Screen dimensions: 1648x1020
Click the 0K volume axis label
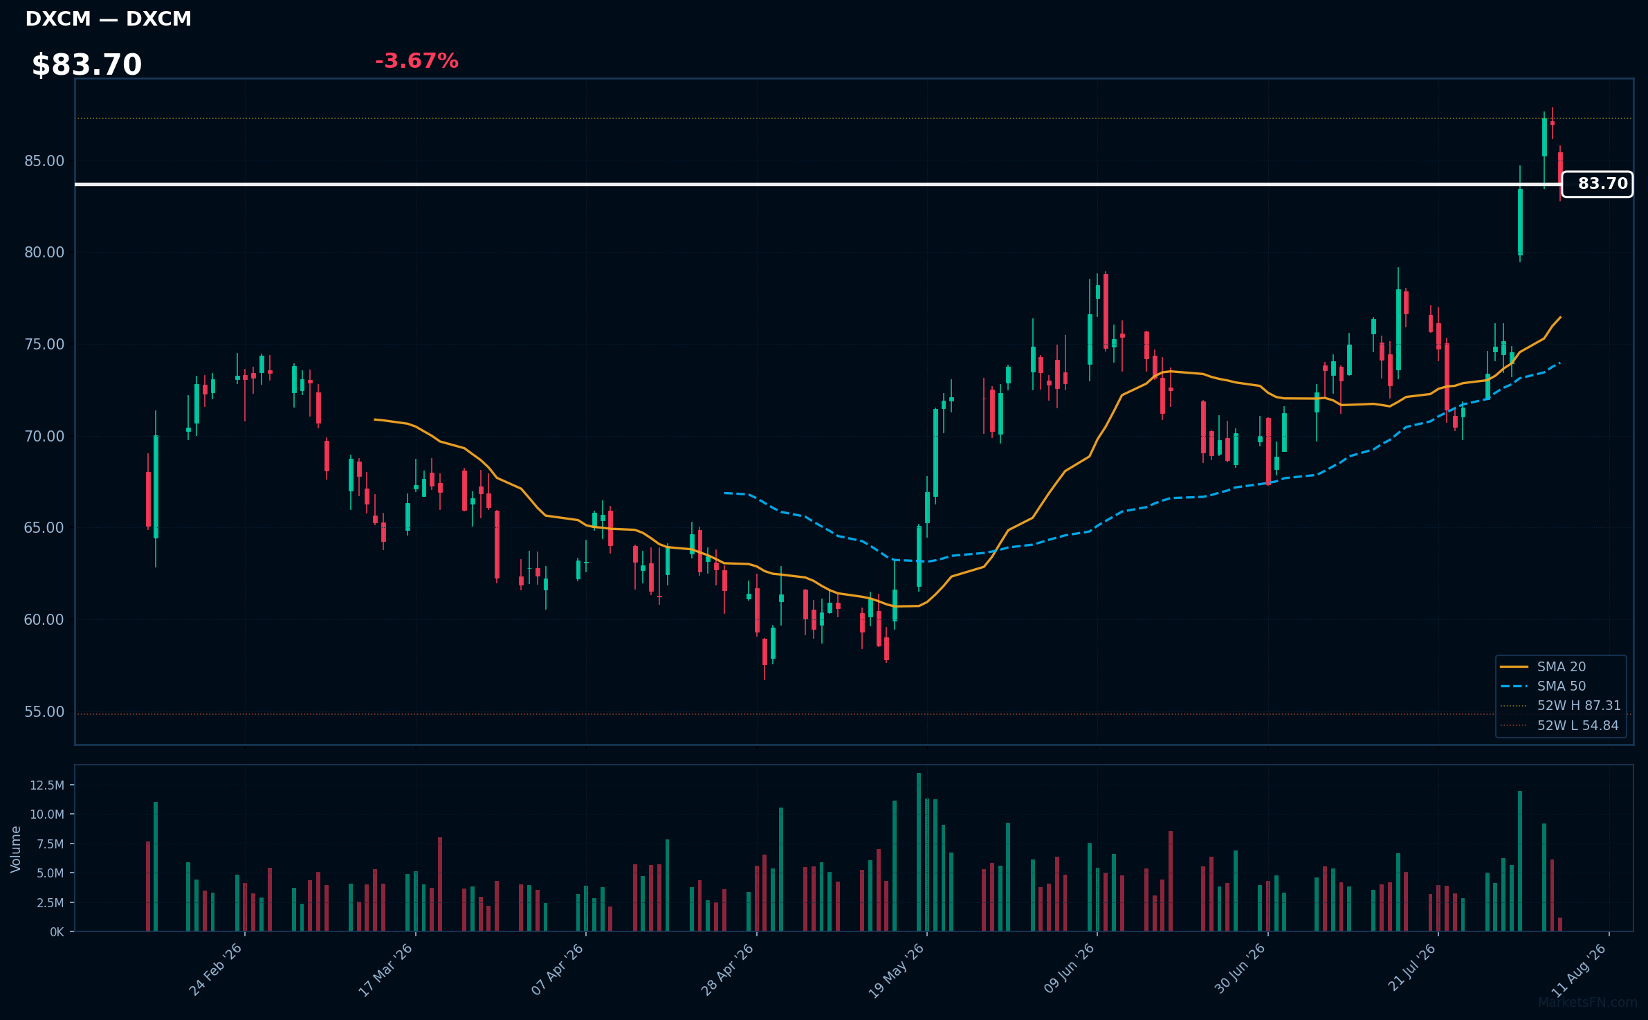pos(57,932)
